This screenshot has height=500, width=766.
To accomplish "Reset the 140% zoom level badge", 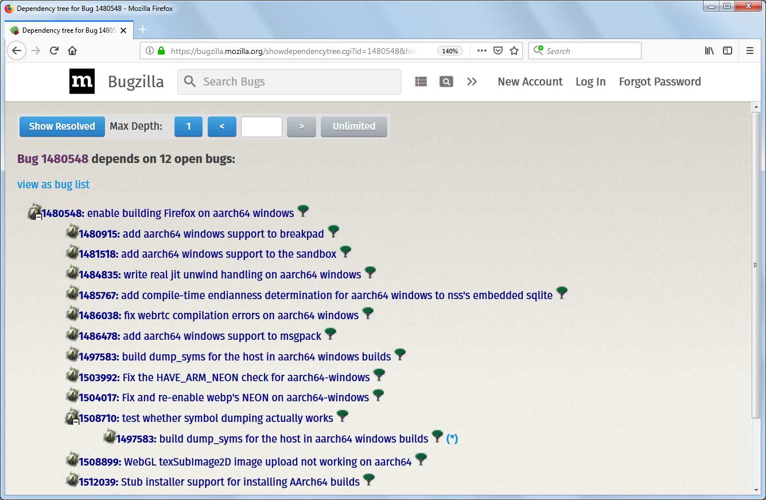I will coord(450,51).
